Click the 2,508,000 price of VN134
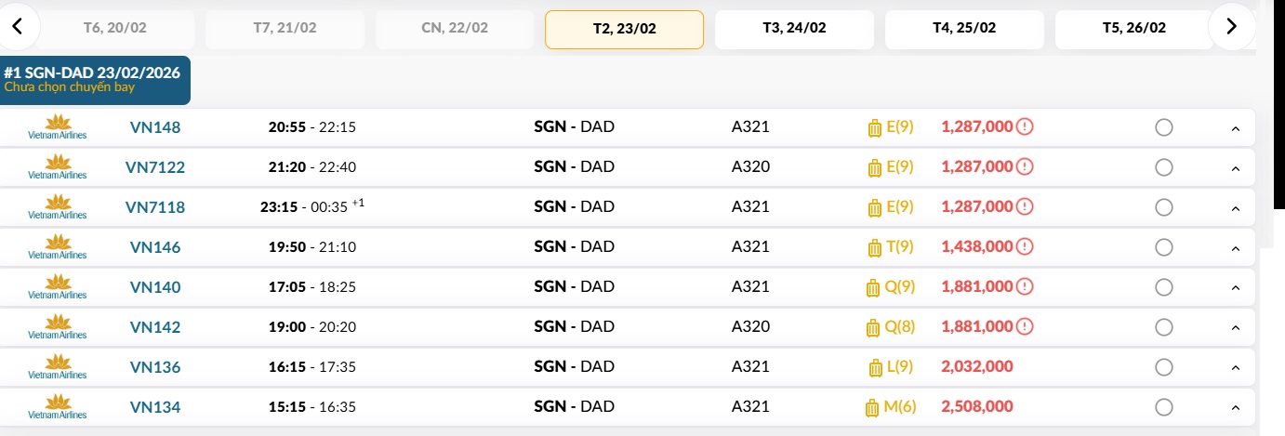Viewport: 1285px width, 436px height. (977, 407)
